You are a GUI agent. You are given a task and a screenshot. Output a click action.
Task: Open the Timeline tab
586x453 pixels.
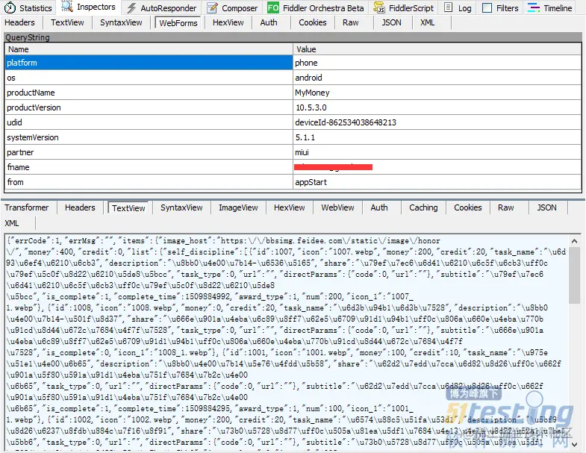coord(550,8)
